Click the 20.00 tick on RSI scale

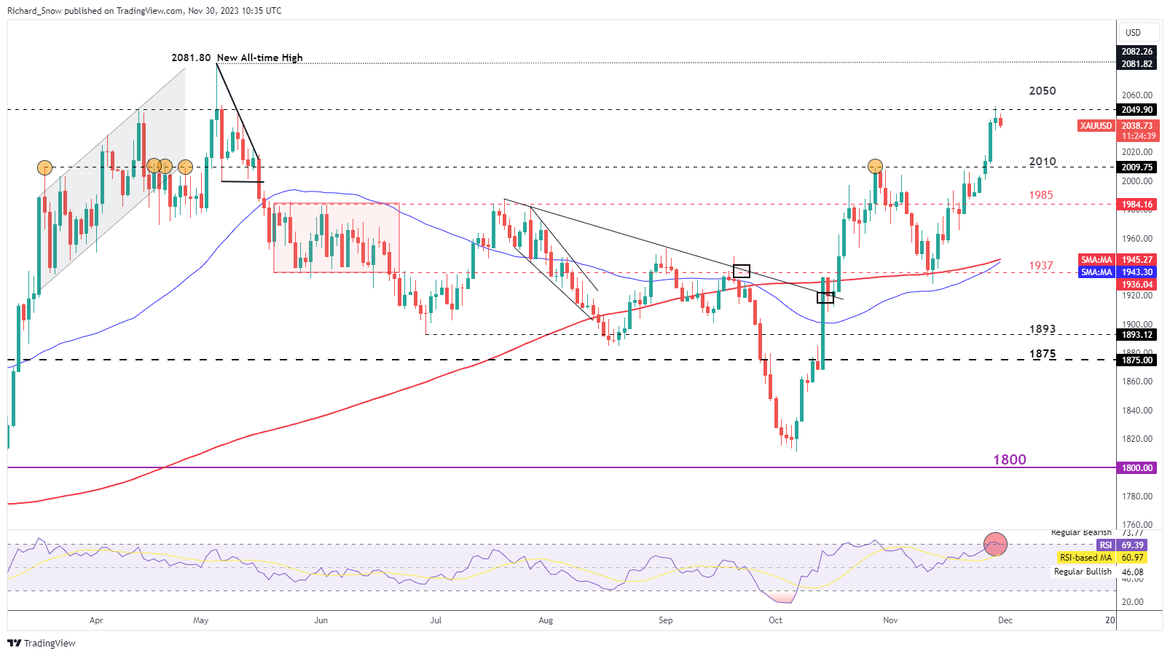coord(1133,602)
